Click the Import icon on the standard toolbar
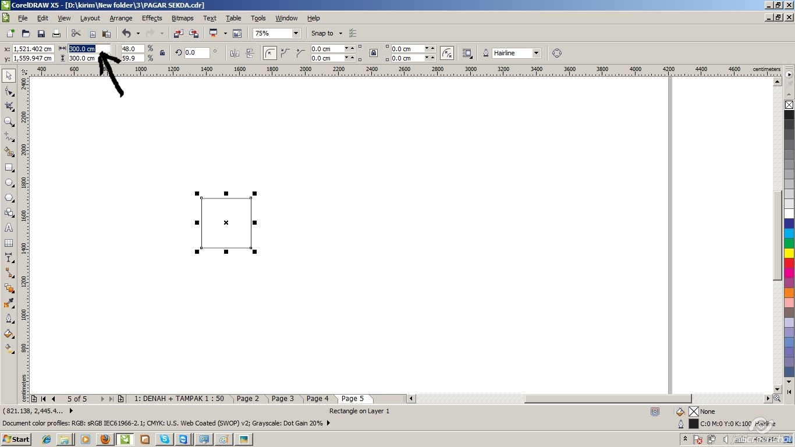 [x=180, y=33]
